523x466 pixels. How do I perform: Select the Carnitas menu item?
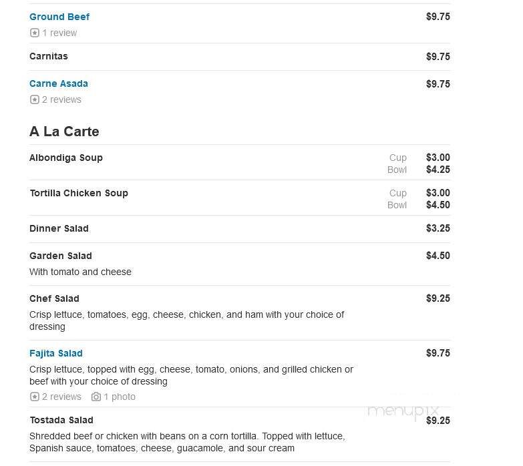49,56
